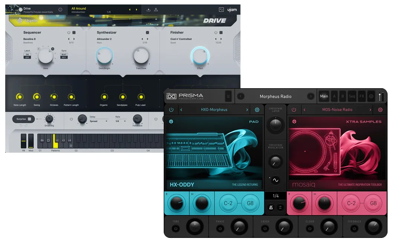395x242 pixels.
Task: Open the Prisma hamburger menu
Action: [228, 96]
